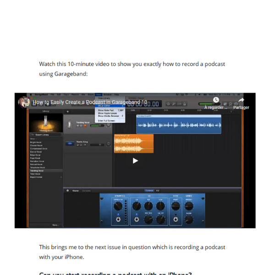Click the Master button in Smart Controls
275x275 pixels.
pyautogui.click(x=76, y=191)
